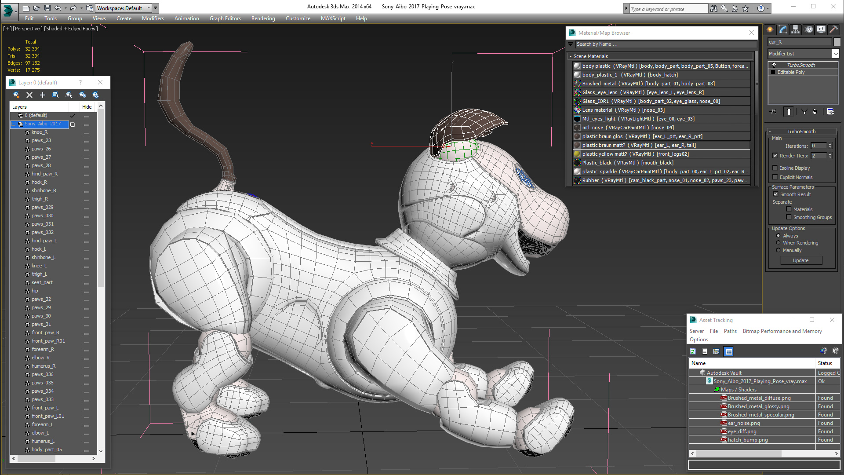This screenshot has width=844, height=475.
Task: Click the Iterations spinner arrows
Action: coord(830,146)
